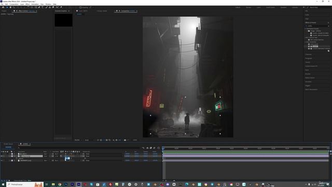This screenshot has height=187, width=332.
Task: Click the Windows Start button
Action: click(3, 184)
